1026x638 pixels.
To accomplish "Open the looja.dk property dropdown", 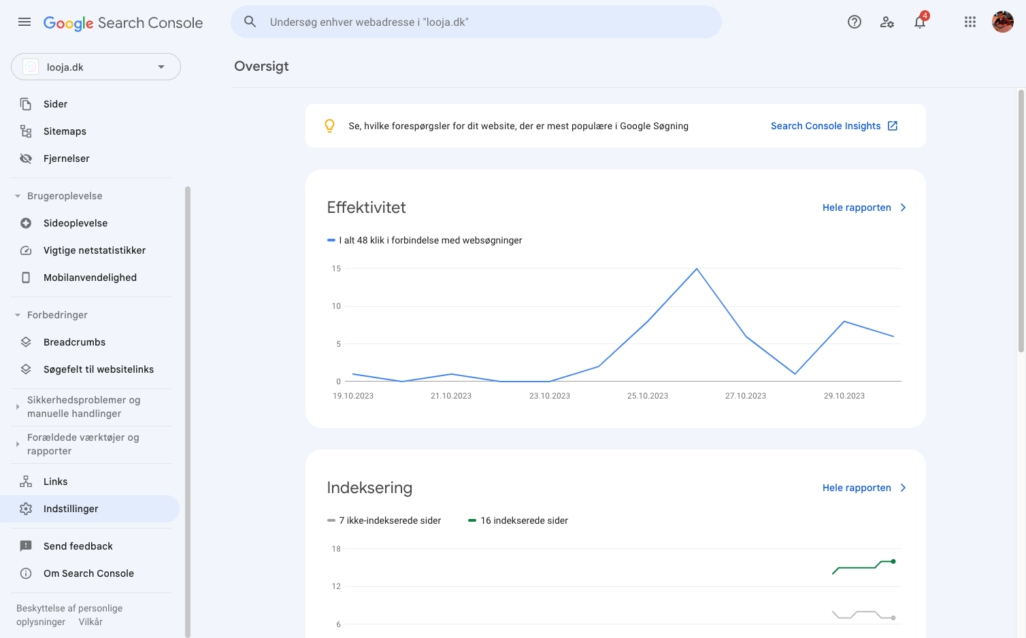I will [x=96, y=67].
